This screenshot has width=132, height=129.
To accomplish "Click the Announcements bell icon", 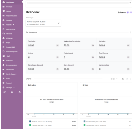I will [x=4, y=65].
